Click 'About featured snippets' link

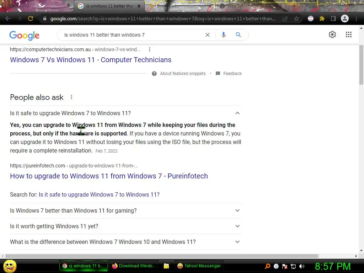(183, 74)
